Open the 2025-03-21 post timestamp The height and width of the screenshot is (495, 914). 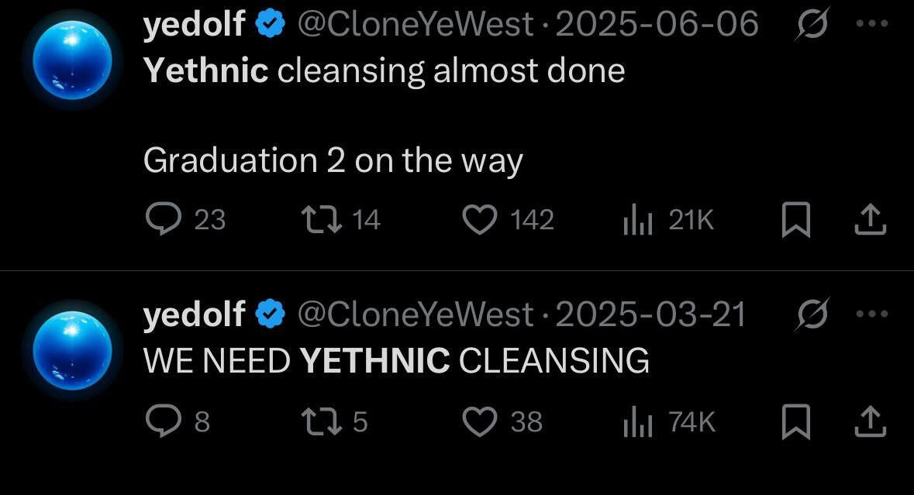point(650,315)
